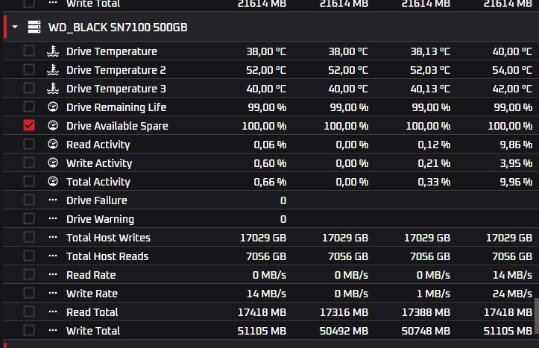Tick the Total Host Reads checkbox
The width and height of the screenshot is (539, 348).
(29, 256)
